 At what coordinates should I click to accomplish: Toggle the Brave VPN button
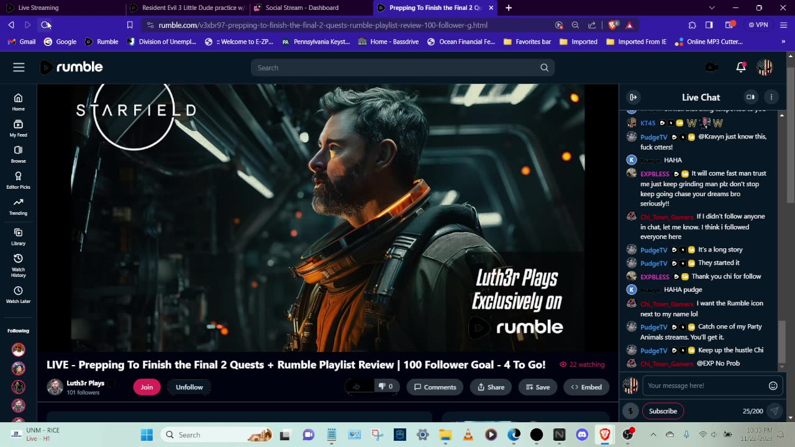758,25
